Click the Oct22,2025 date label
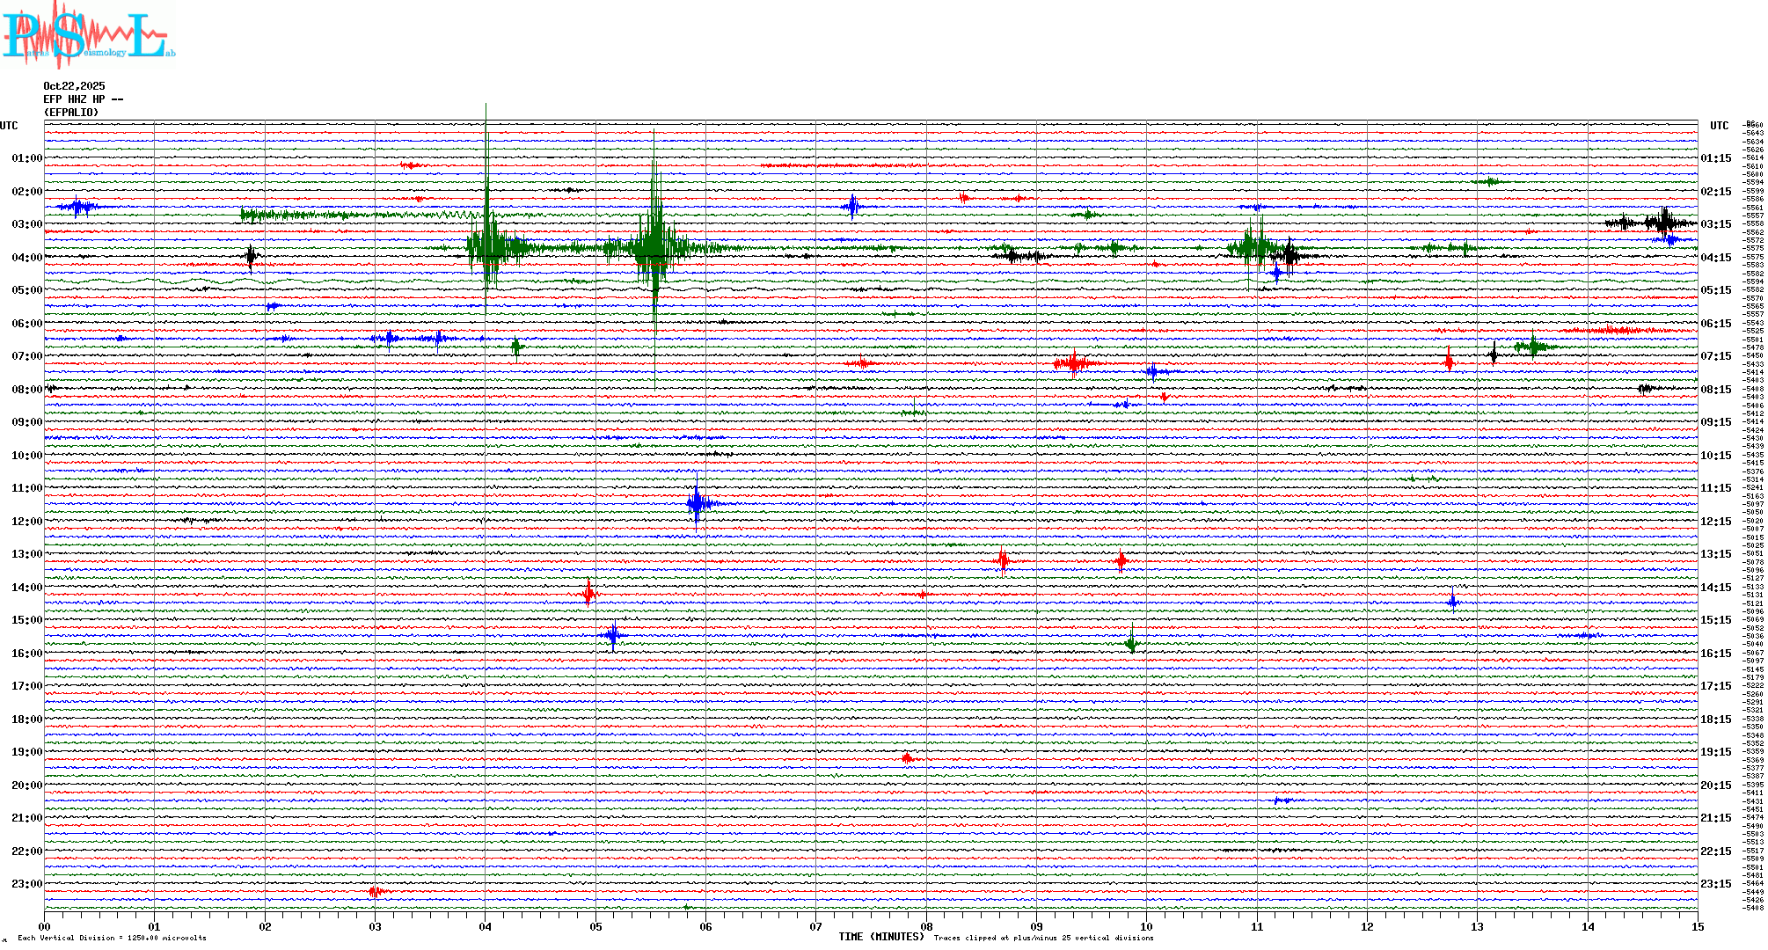Viewport: 1768px width, 950px height. (74, 86)
